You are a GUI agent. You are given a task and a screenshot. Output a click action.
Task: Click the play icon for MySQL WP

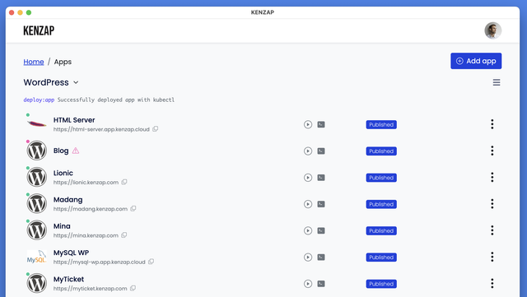coord(308,258)
